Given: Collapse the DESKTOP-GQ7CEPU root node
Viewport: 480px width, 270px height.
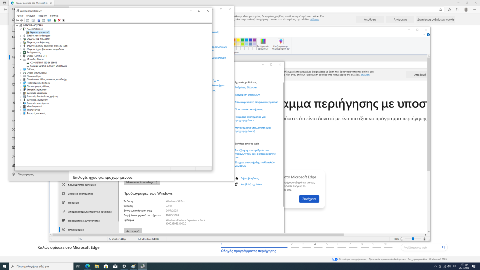Looking at the screenshot, I should click(17, 25).
